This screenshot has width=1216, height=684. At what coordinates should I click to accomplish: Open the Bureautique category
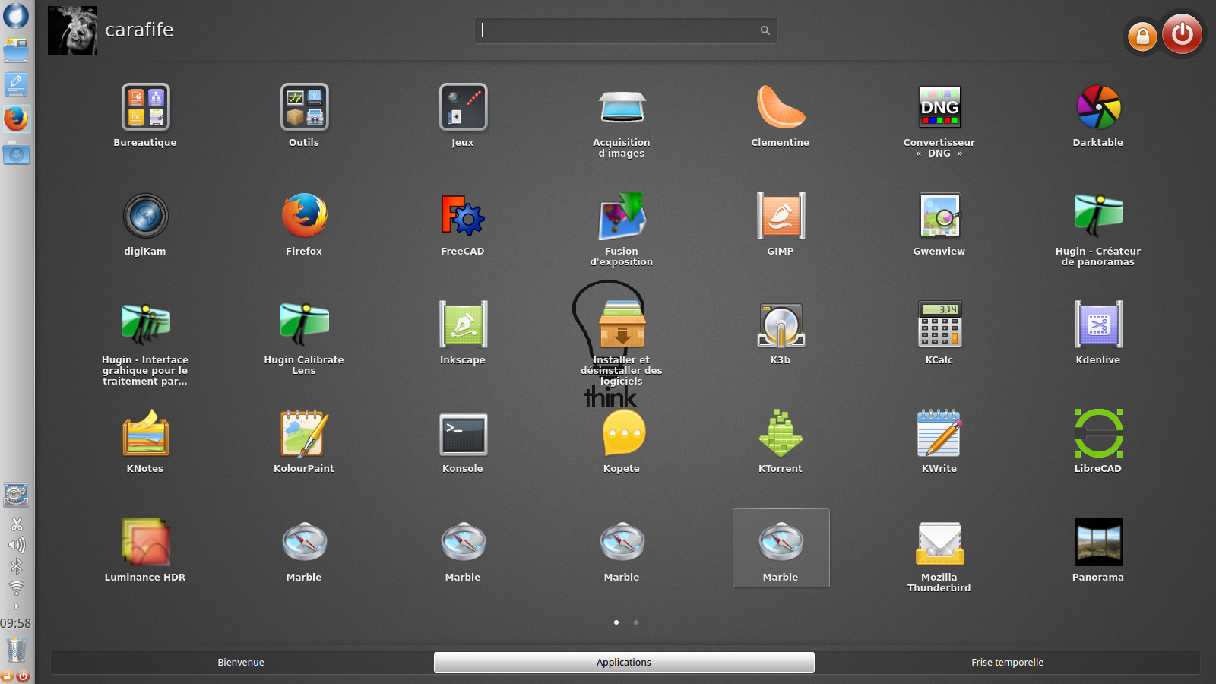pos(145,116)
